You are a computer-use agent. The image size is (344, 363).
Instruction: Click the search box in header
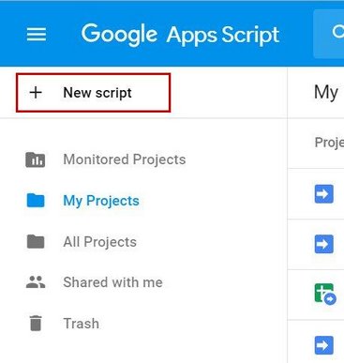pos(328,34)
